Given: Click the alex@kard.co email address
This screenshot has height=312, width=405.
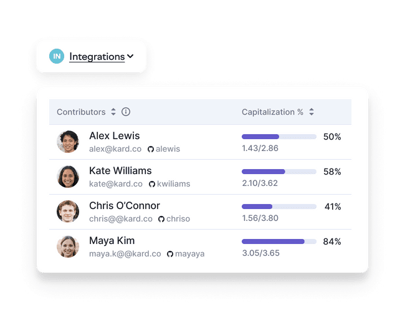Looking at the screenshot, I should (115, 149).
